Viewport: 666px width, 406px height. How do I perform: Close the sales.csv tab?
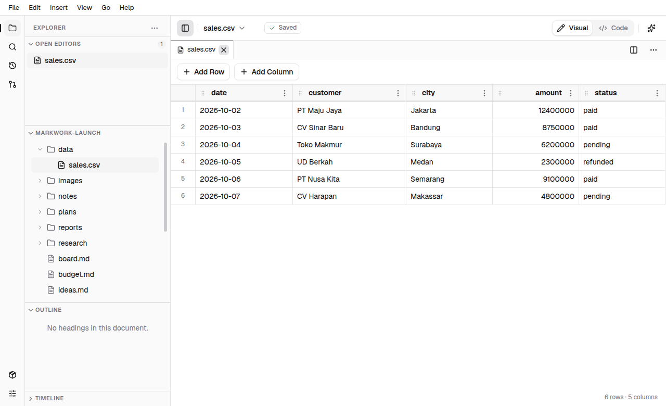click(224, 50)
